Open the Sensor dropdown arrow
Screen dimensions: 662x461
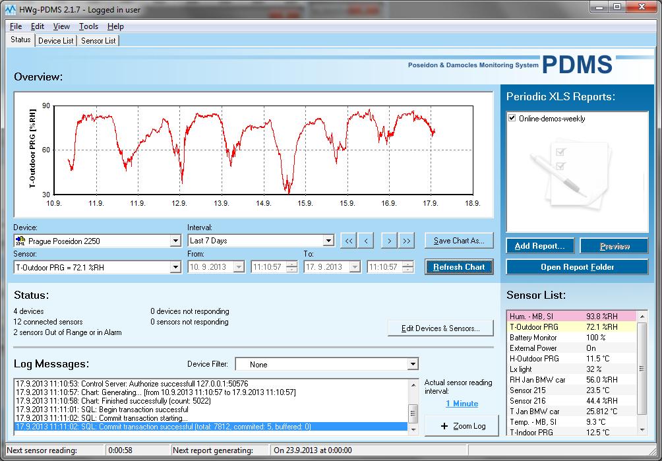click(x=175, y=267)
